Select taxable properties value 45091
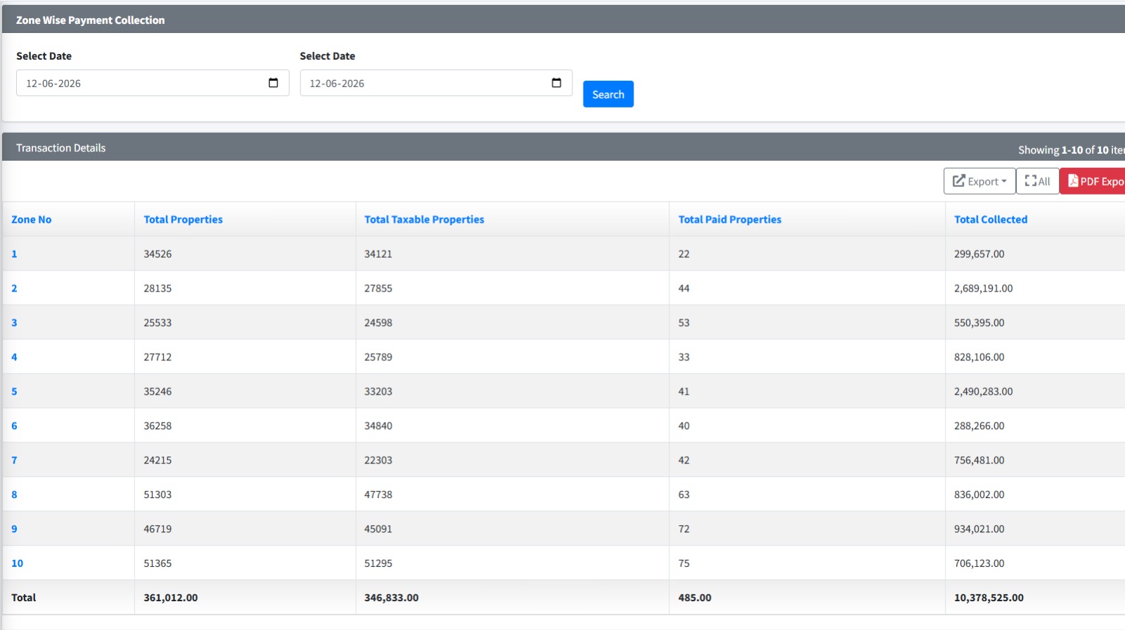 378,529
